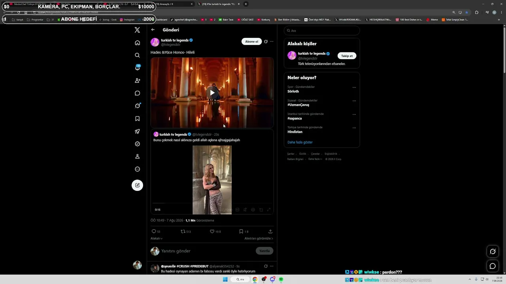Open the quoted turkish tv legends video
Viewport: 506px width, 284px height.
[x=212, y=180]
